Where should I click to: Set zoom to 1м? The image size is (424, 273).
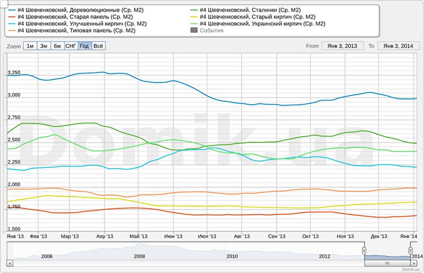click(x=30, y=46)
